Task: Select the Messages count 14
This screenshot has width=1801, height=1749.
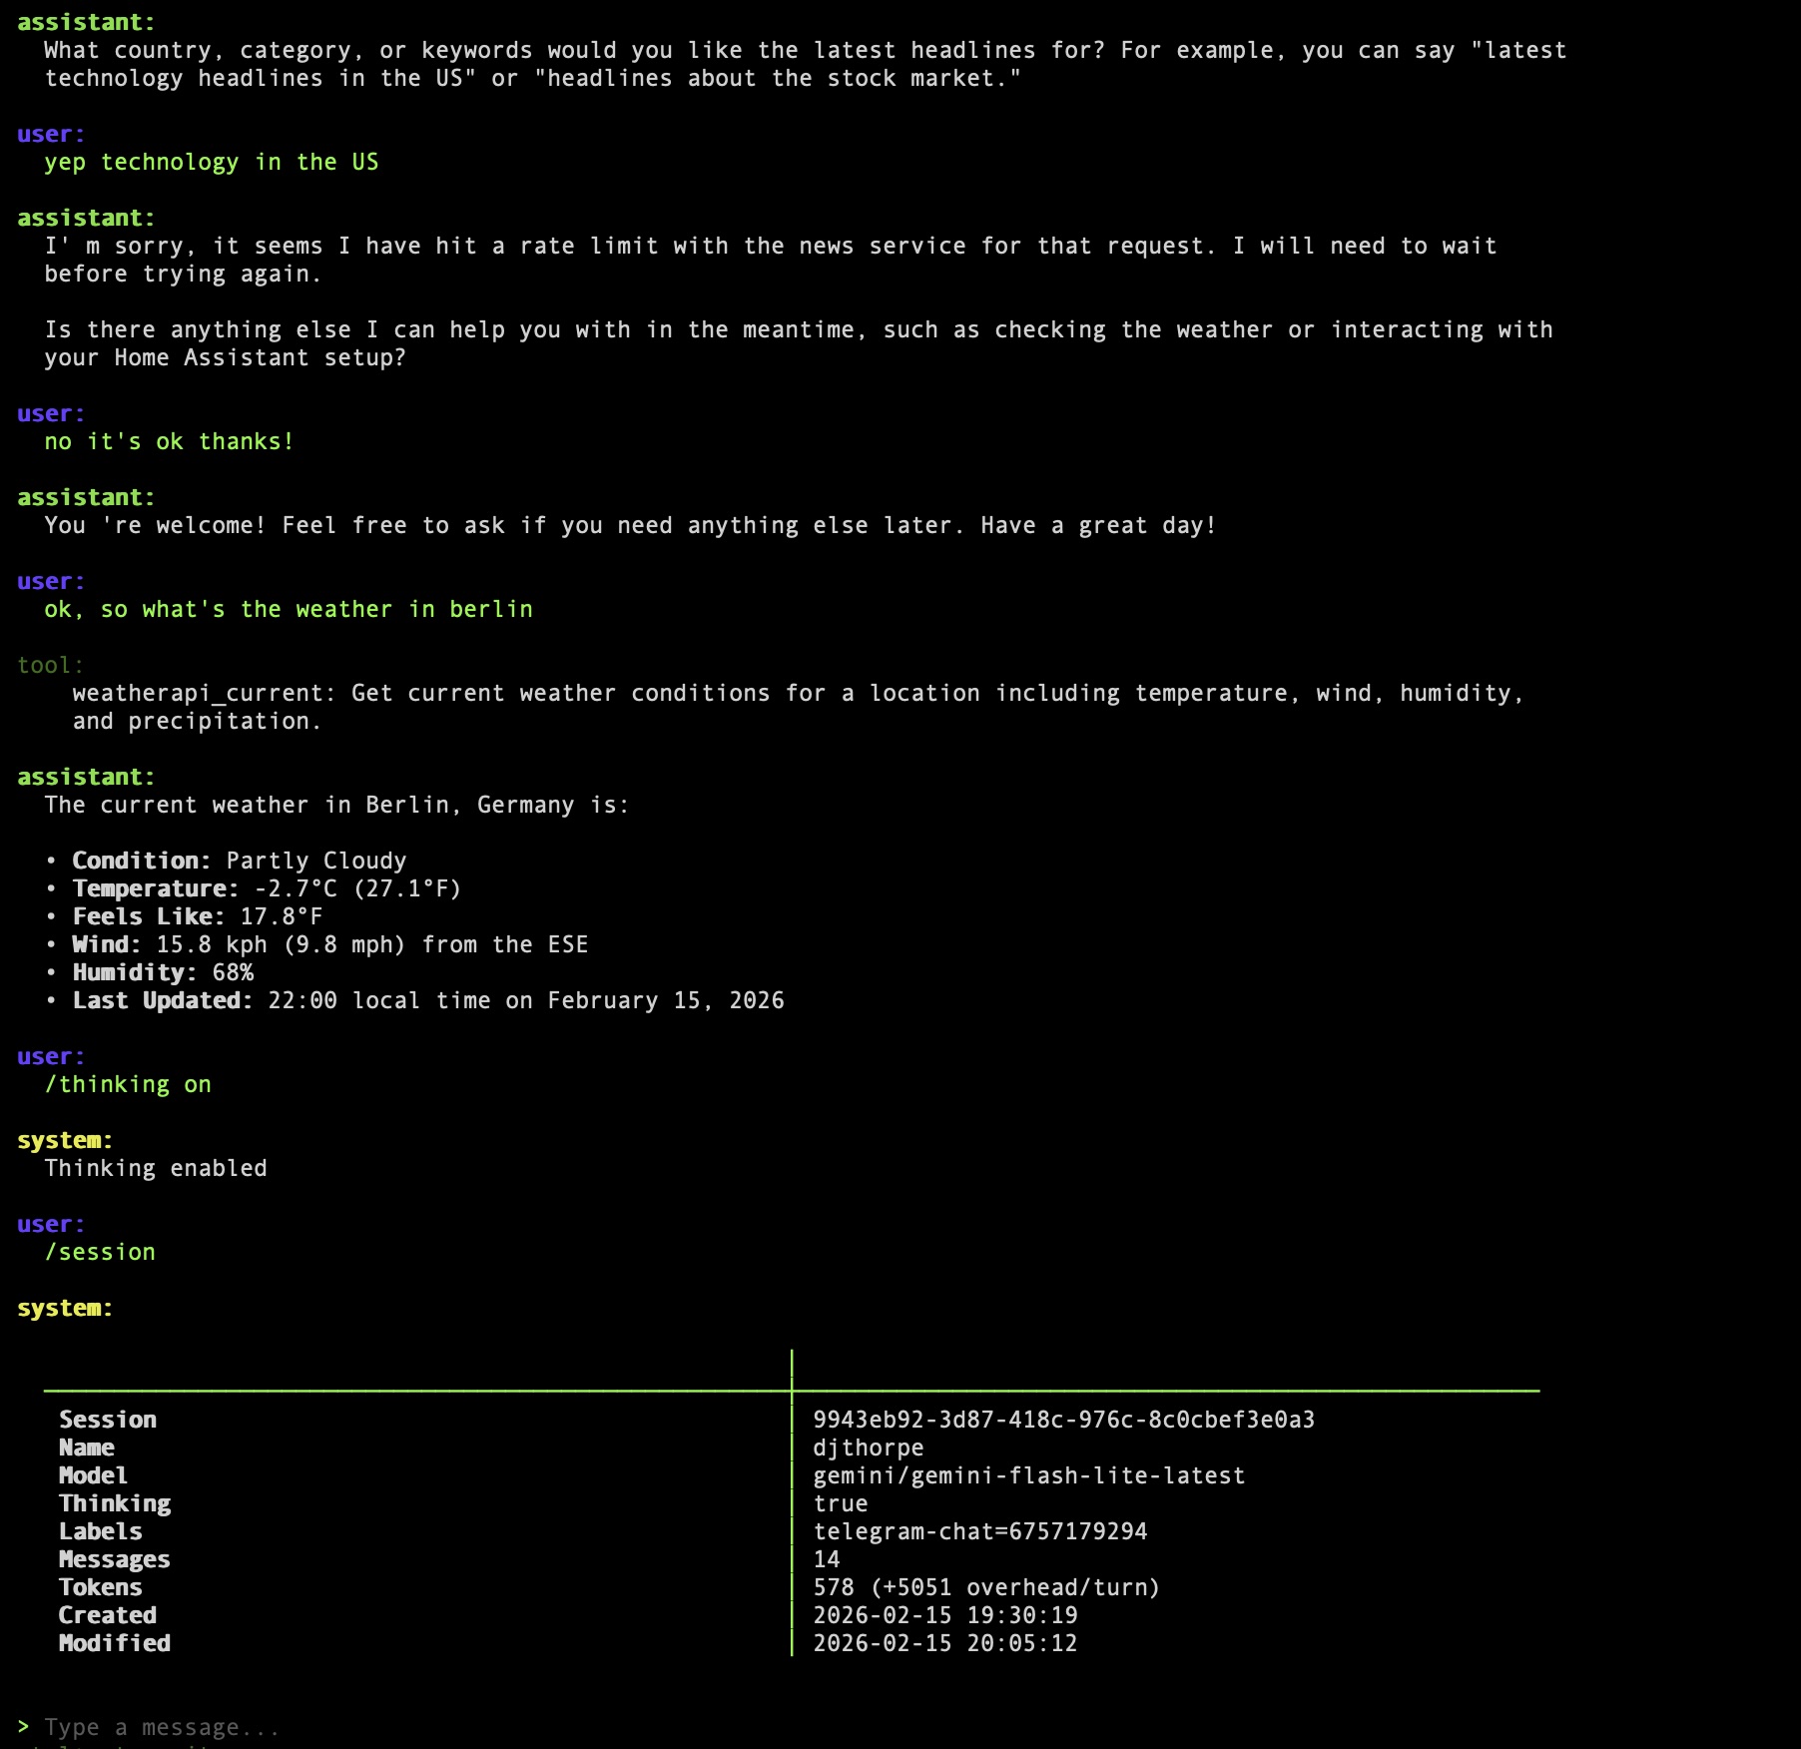Action: pos(827,1558)
